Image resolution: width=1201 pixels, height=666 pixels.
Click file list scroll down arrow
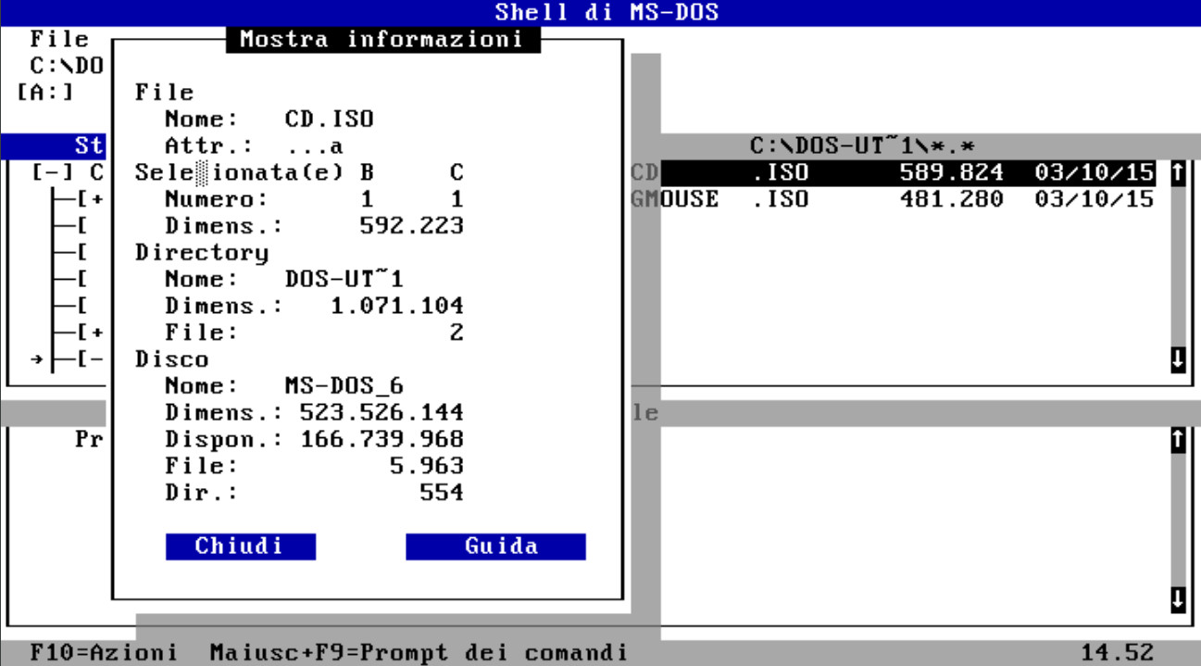point(1178,360)
